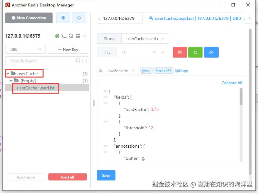Open the Redis console terminal icon

point(64,36)
